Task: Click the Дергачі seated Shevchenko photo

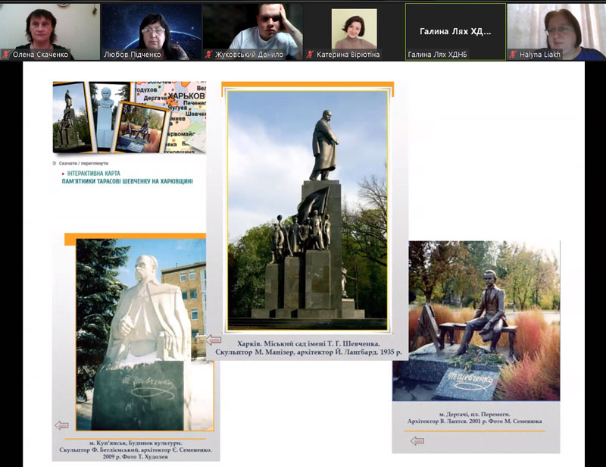Action: [476, 318]
